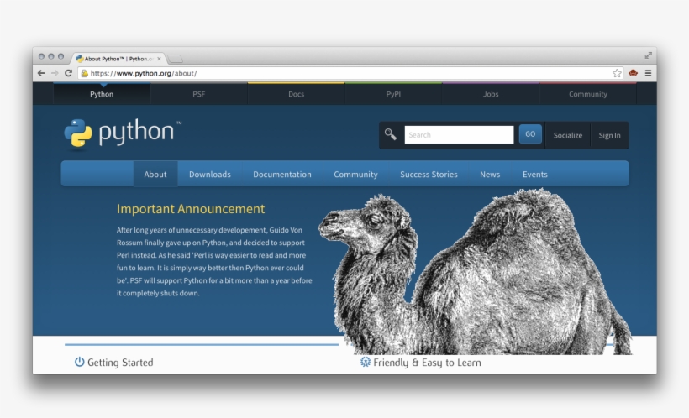
Task: Click the red extension icon in the toolbar
Action: (634, 73)
